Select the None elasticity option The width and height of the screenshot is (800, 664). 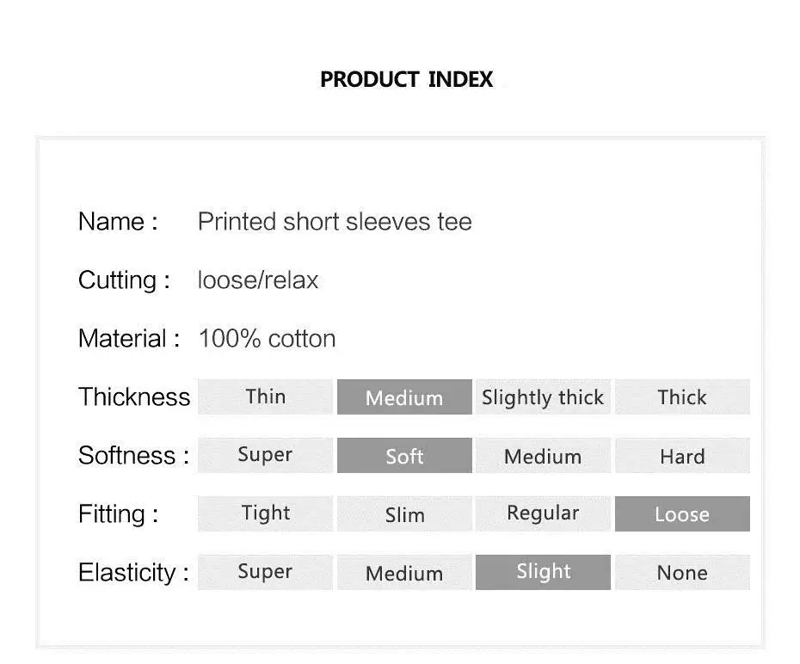click(x=683, y=572)
